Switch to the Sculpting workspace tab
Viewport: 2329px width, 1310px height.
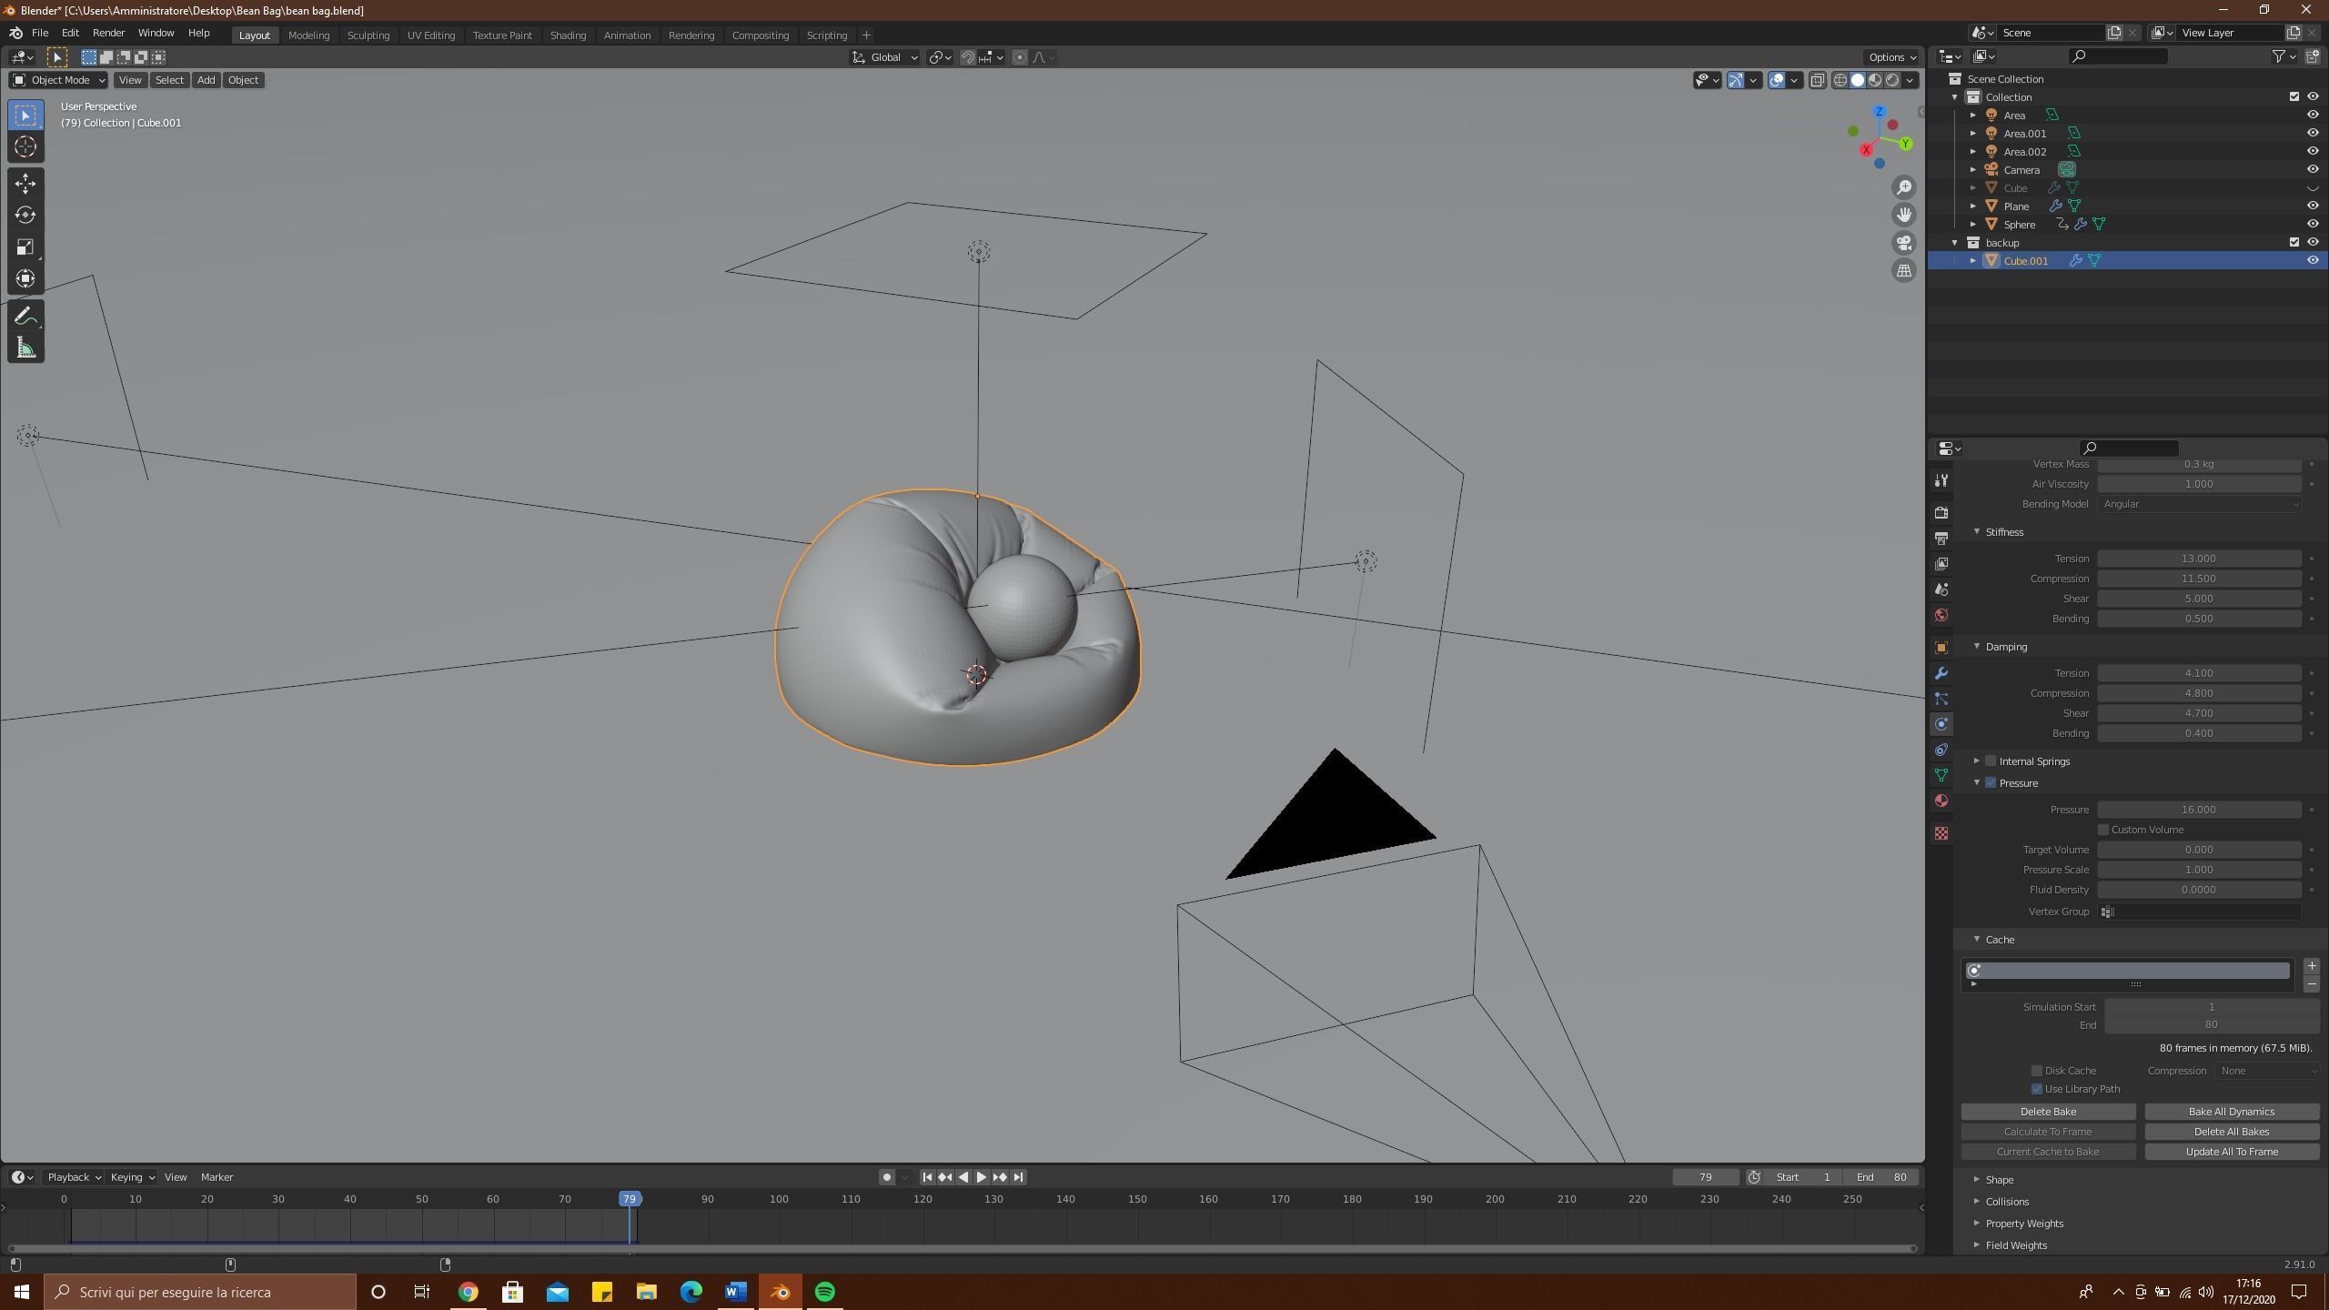pyautogui.click(x=368, y=35)
